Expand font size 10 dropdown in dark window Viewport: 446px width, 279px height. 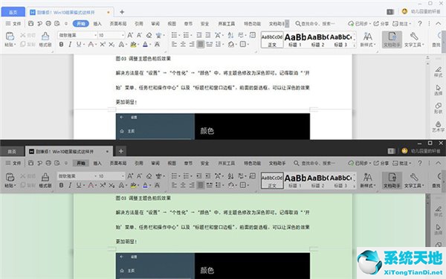point(123,176)
